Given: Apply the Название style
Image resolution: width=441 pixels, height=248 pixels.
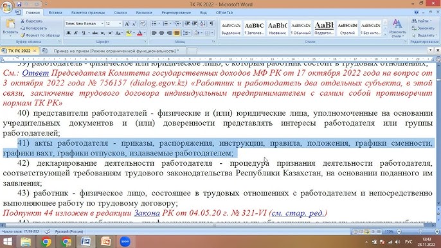Looking at the screenshot, I should (277, 28).
